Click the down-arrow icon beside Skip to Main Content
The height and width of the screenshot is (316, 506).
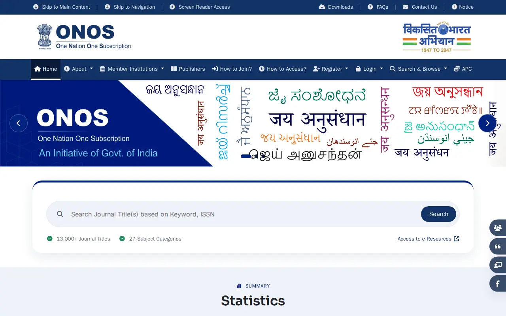pos(36,7)
